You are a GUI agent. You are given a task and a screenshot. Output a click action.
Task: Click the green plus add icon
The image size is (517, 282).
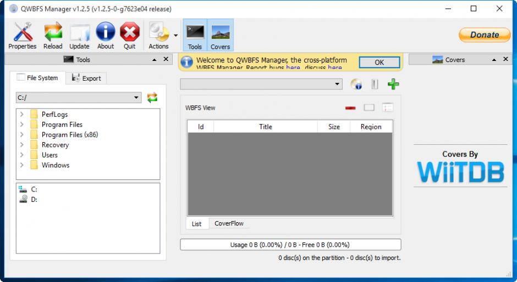click(x=393, y=84)
